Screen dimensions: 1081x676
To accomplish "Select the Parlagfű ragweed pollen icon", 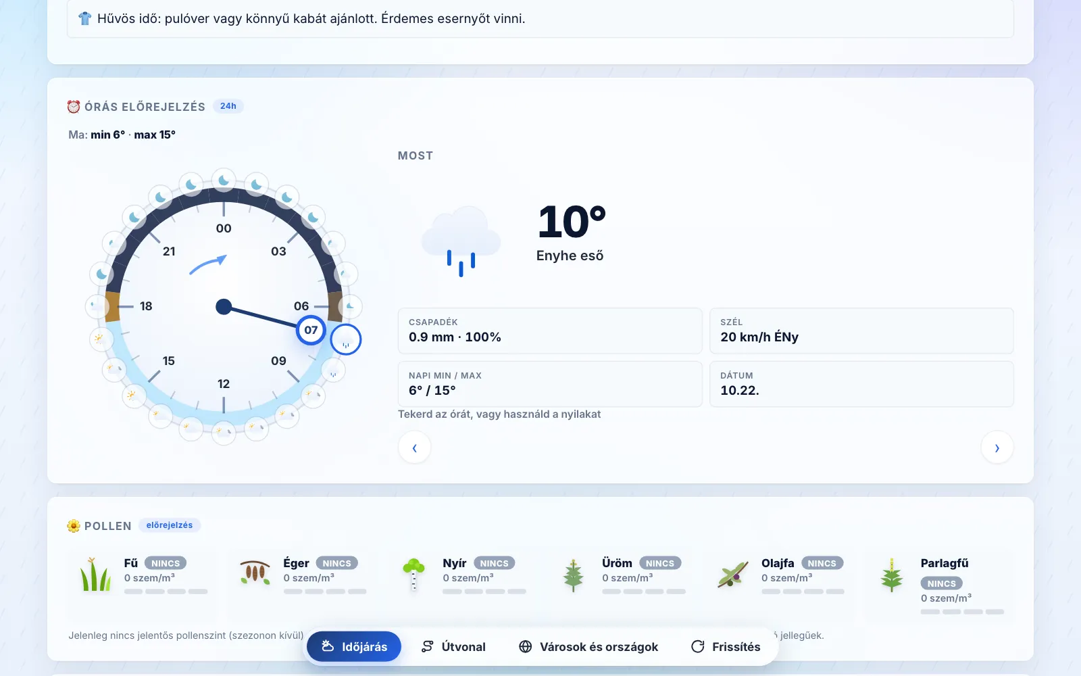I will point(892,575).
